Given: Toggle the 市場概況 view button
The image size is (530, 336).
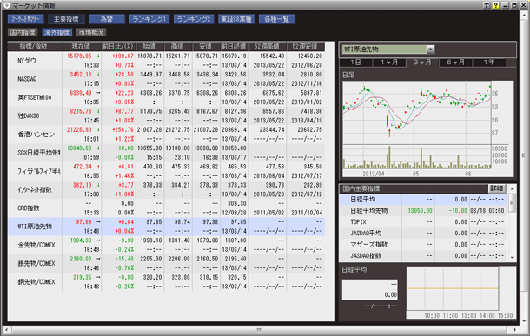Looking at the screenshot, I should tap(91, 32).
